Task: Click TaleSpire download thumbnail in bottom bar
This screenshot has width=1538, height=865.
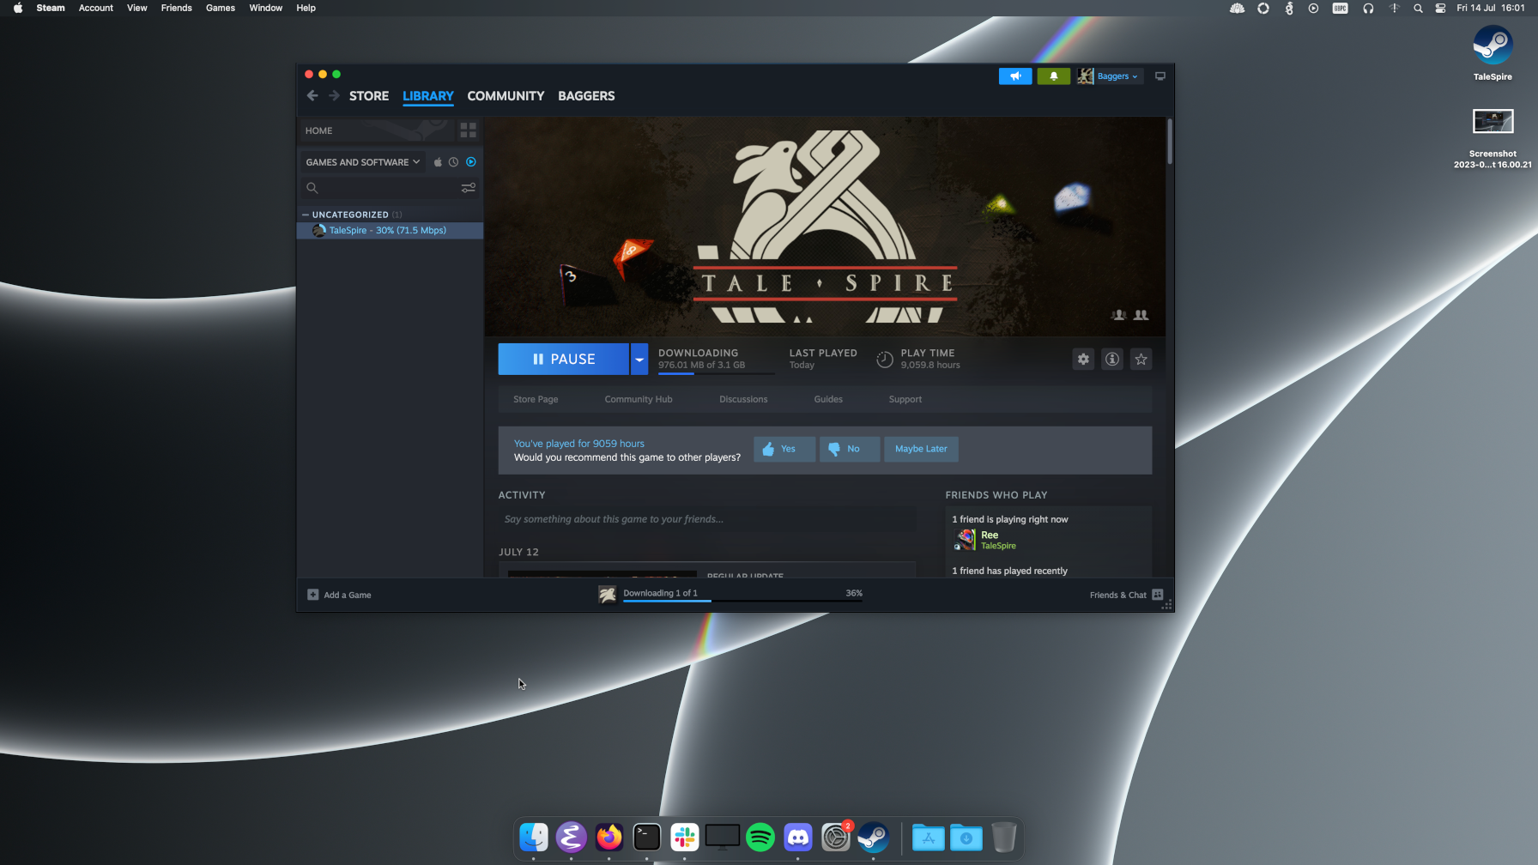Action: pyautogui.click(x=608, y=595)
